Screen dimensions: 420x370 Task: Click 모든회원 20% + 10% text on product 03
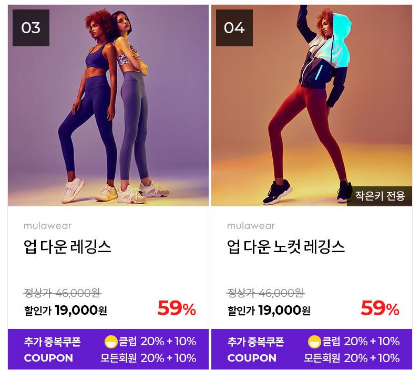pyautogui.click(x=148, y=358)
